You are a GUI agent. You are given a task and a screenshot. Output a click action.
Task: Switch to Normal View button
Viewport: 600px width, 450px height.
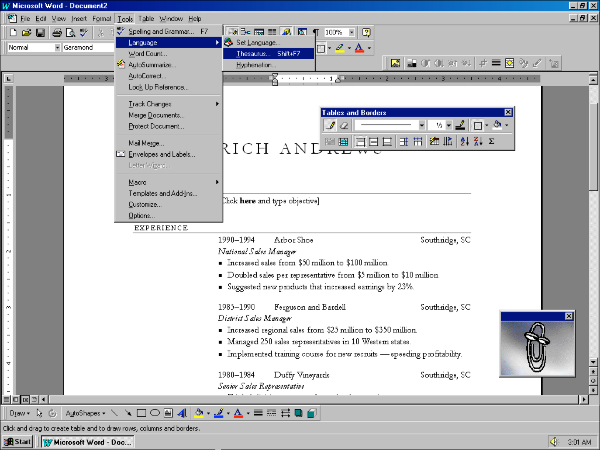pyautogui.click(x=6, y=400)
